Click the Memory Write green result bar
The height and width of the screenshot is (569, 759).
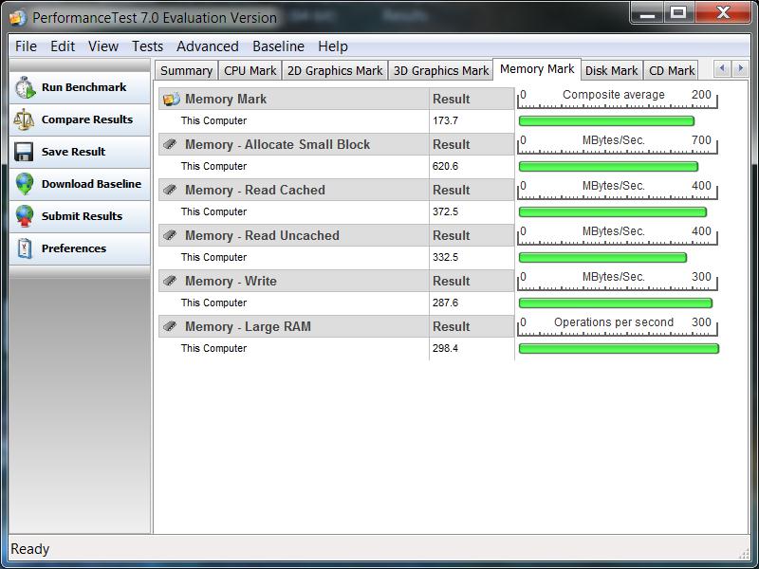(x=615, y=303)
